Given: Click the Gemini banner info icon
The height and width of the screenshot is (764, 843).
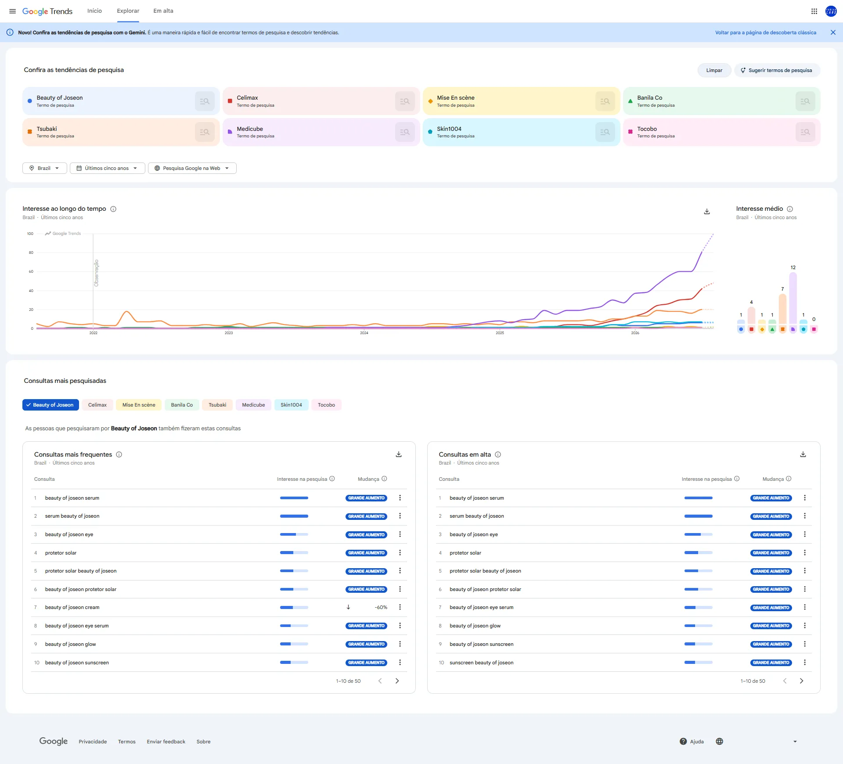Looking at the screenshot, I should (10, 32).
